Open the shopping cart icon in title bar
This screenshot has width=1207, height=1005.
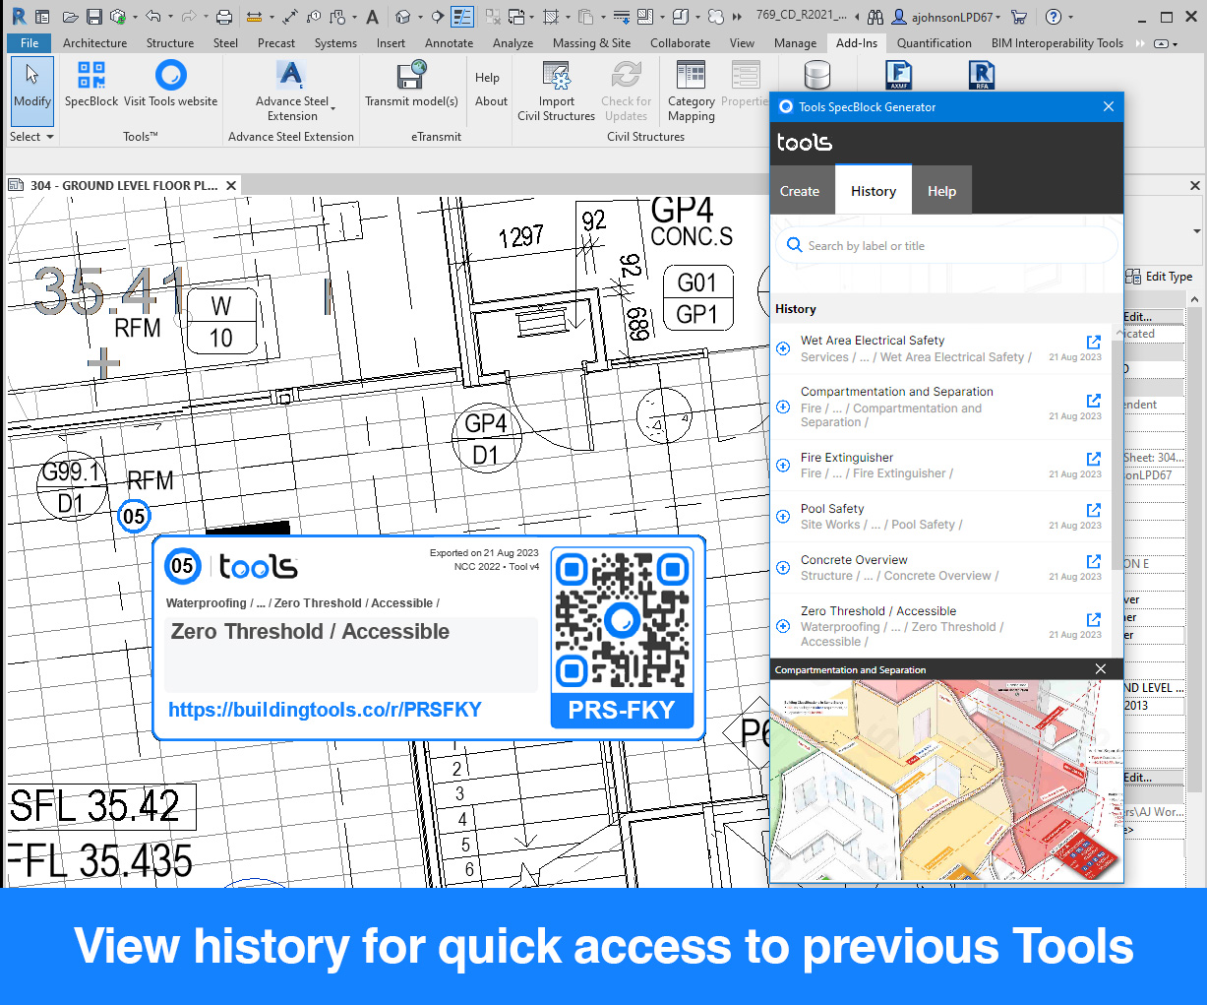[x=1019, y=17]
